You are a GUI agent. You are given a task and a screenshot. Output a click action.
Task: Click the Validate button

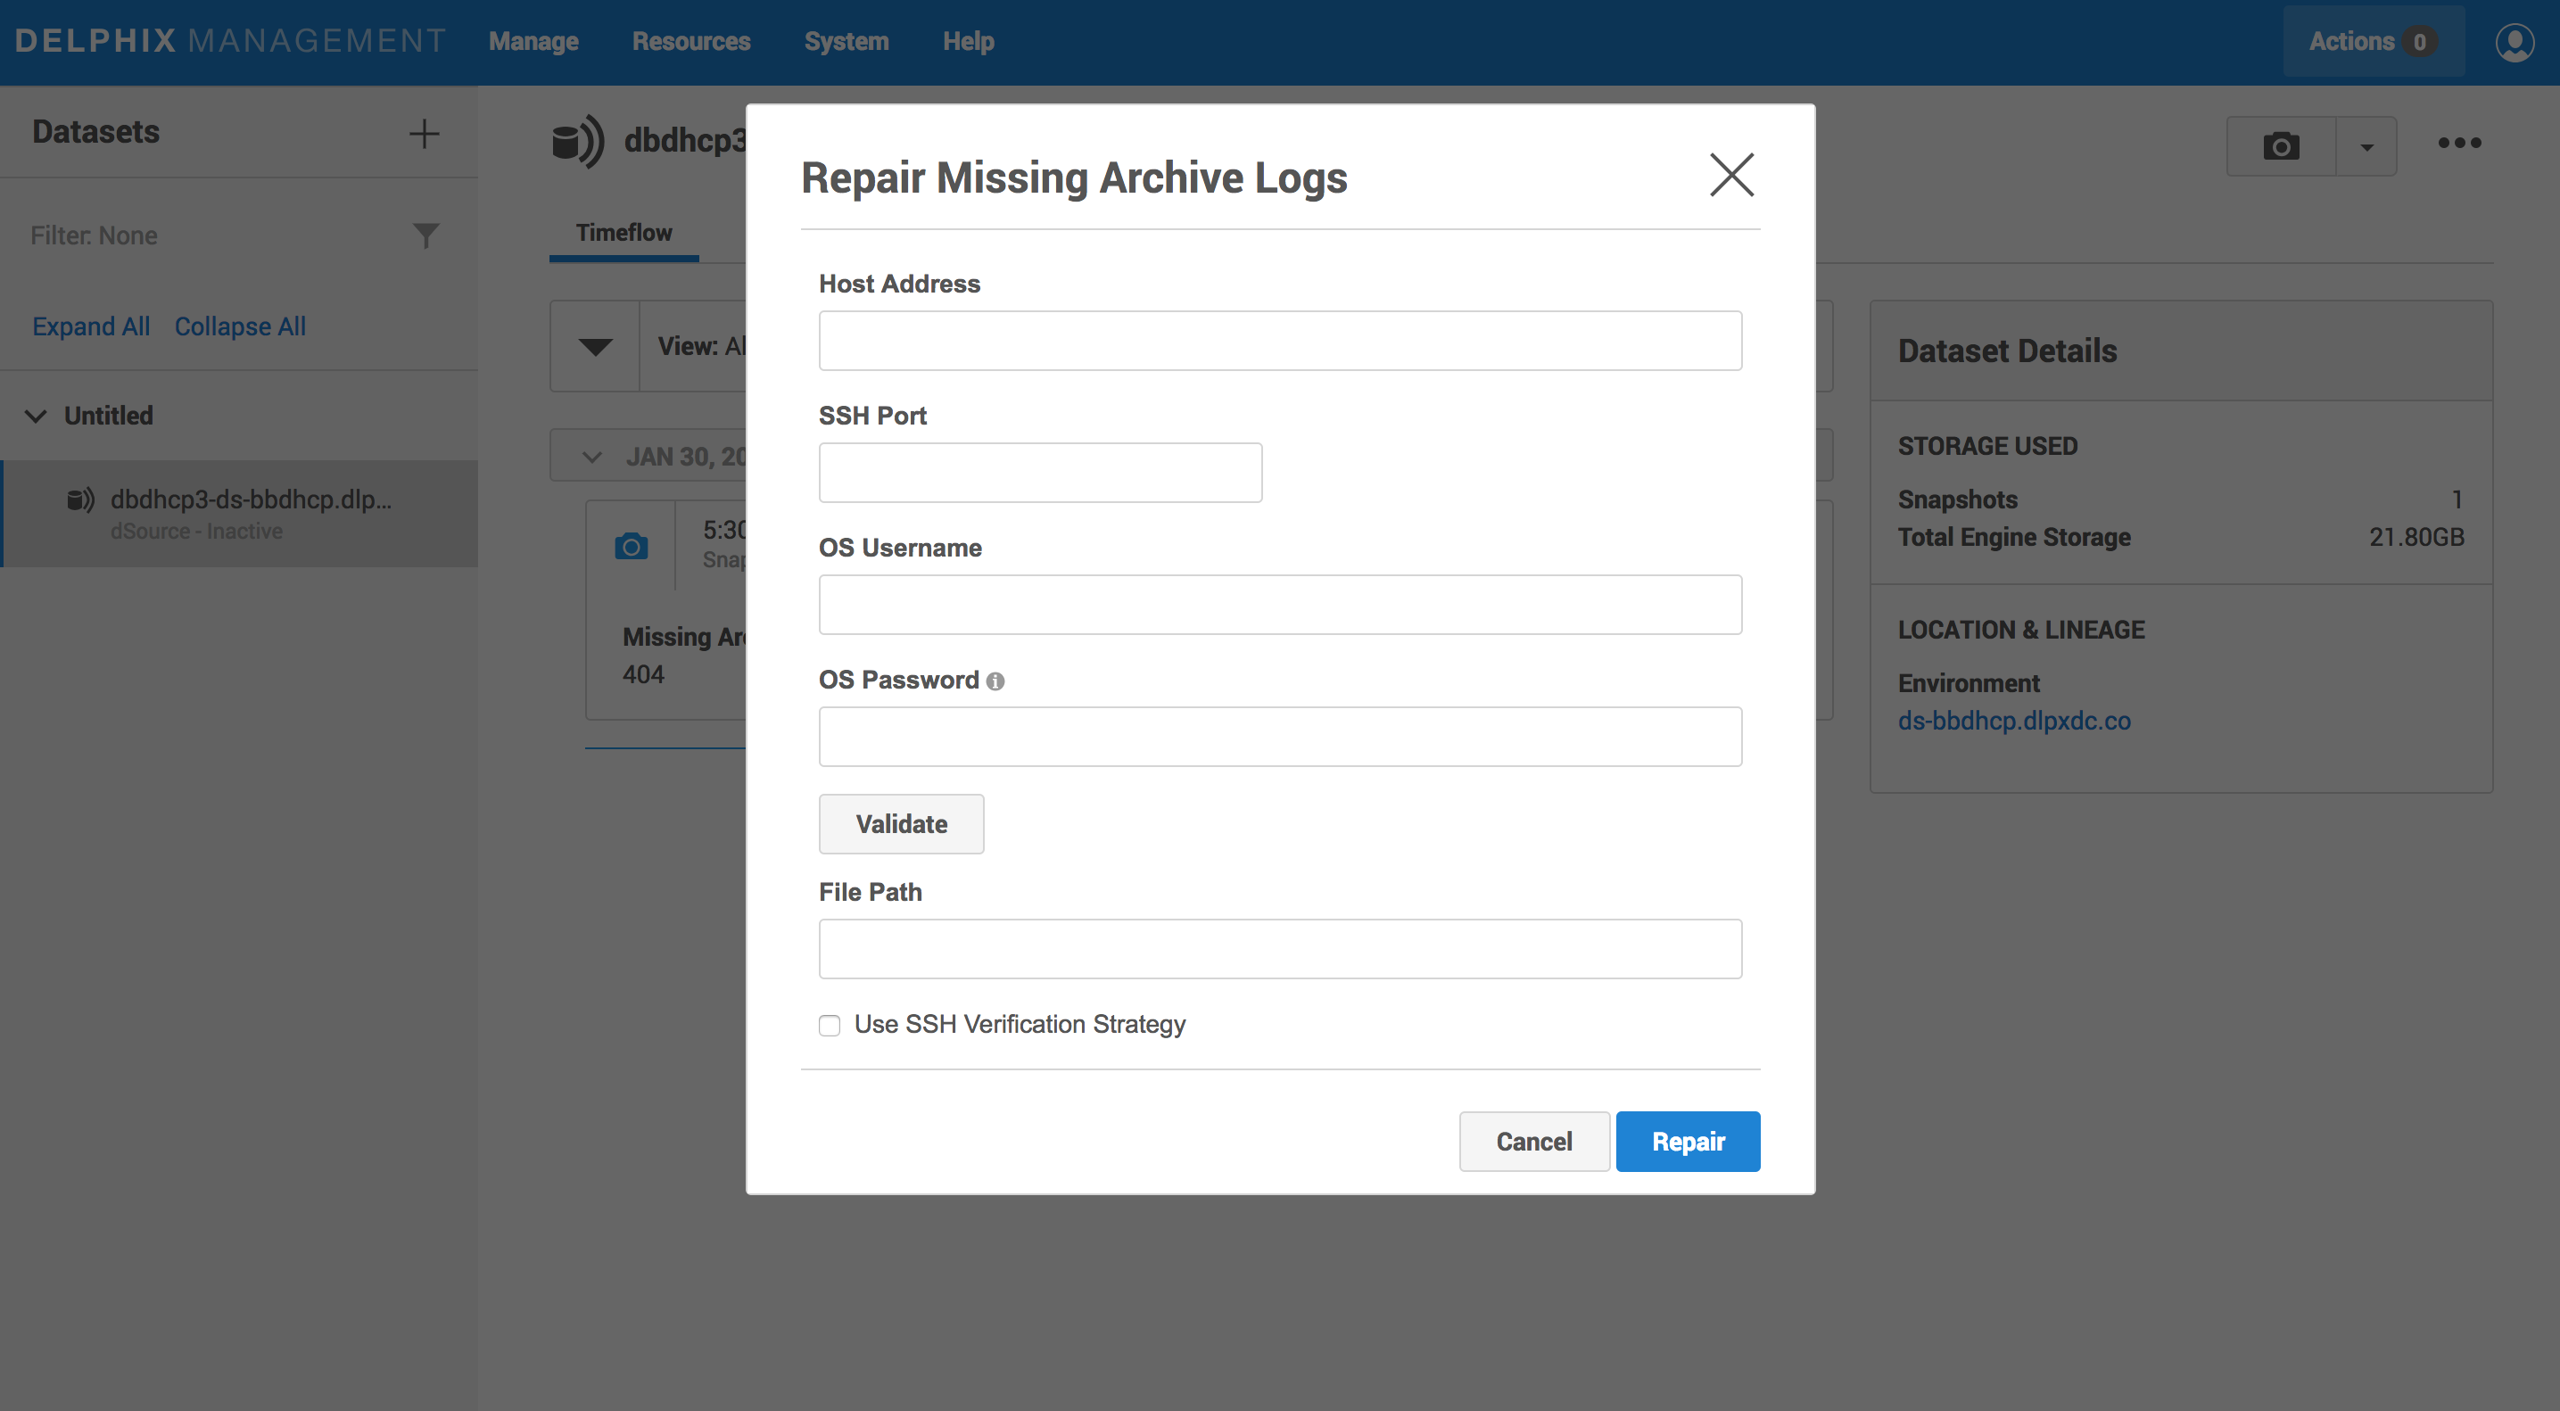pos(900,824)
